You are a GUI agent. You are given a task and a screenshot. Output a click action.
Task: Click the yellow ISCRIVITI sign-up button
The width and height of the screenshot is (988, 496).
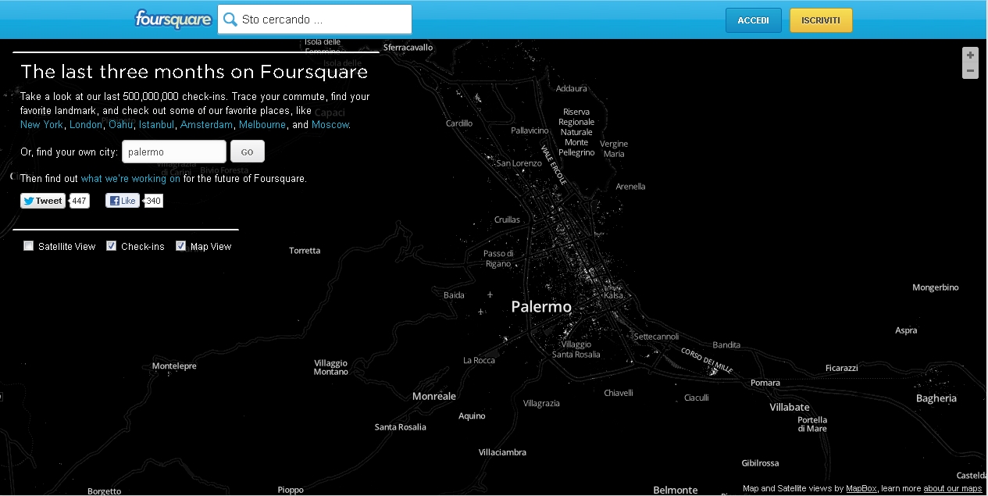pos(821,20)
